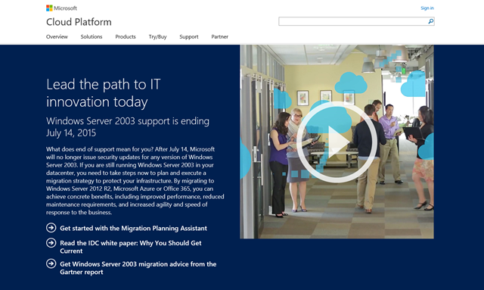Click the Lead the path to IT innovation heading
This screenshot has width=484, height=290.
[104, 92]
